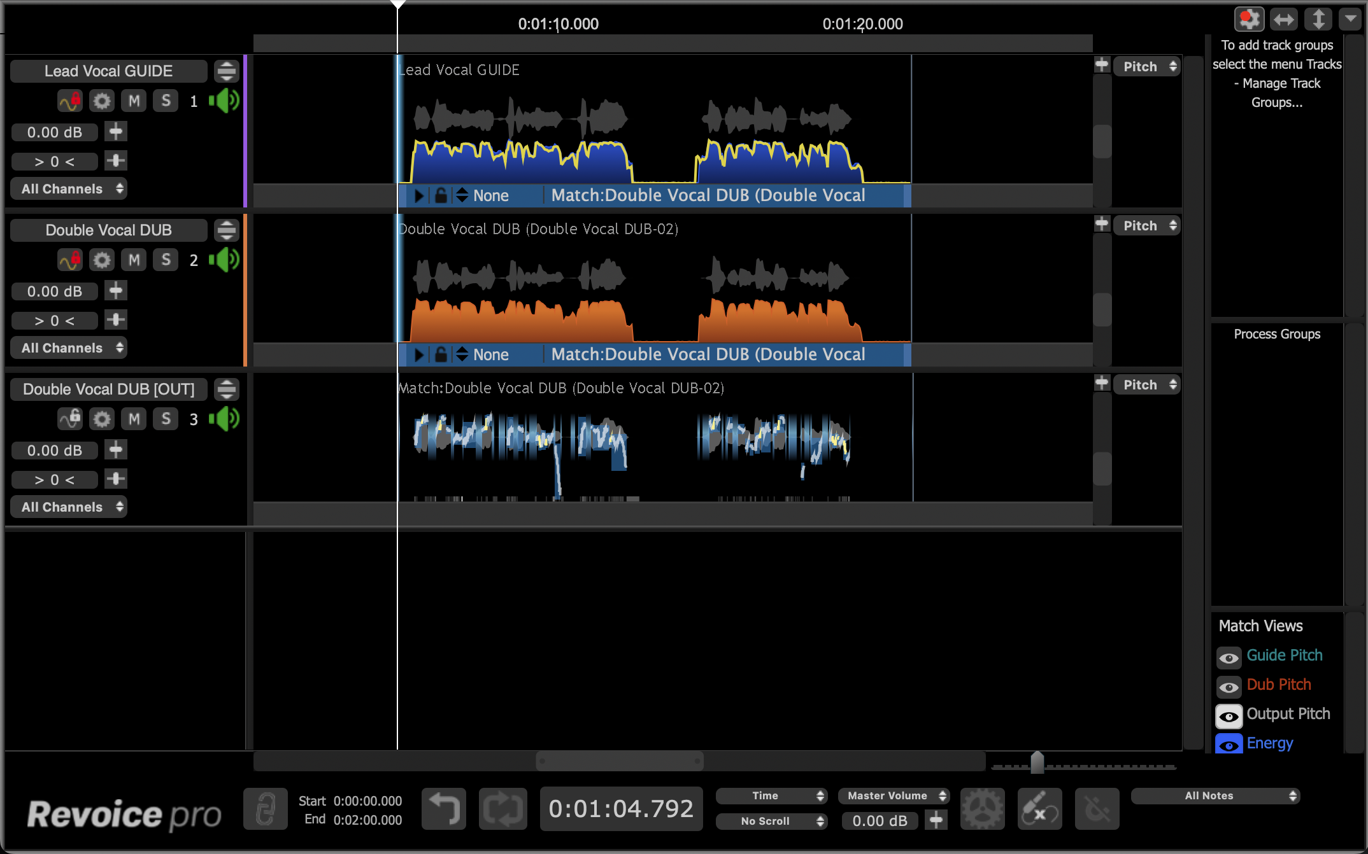1368x854 pixels.
Task: Solo the Lead Vocal GUIDE track
Action: 166,101
